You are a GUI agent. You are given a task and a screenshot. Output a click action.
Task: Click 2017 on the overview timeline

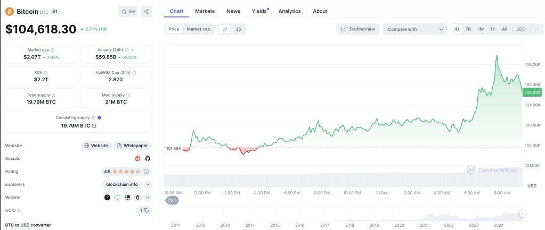point(324,225)
